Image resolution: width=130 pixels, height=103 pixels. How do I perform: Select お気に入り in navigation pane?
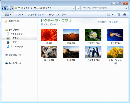[14, 21]
